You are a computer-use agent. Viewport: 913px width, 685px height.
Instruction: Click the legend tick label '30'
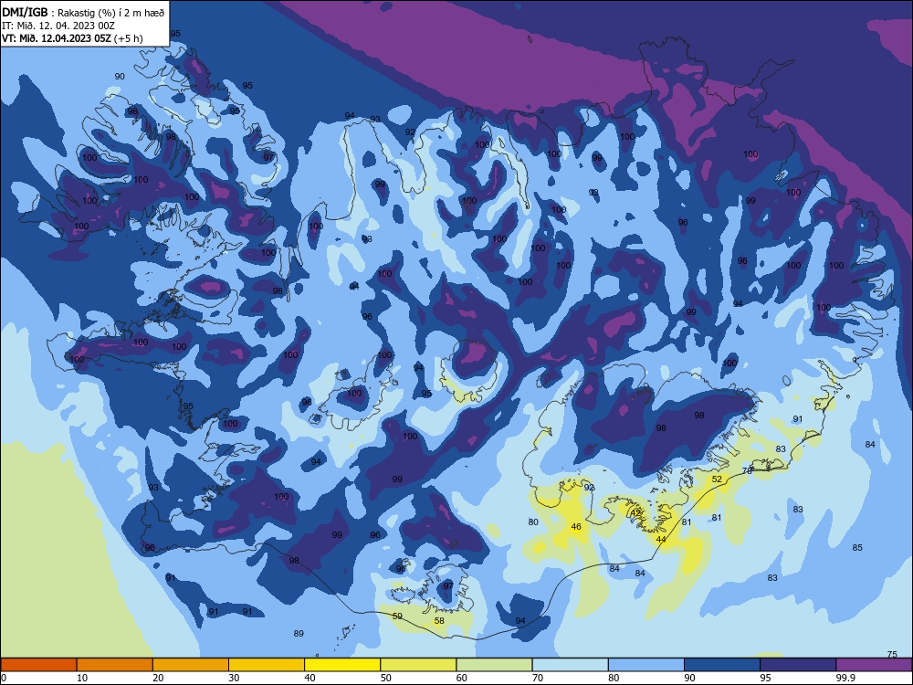(x=234, y=678)
